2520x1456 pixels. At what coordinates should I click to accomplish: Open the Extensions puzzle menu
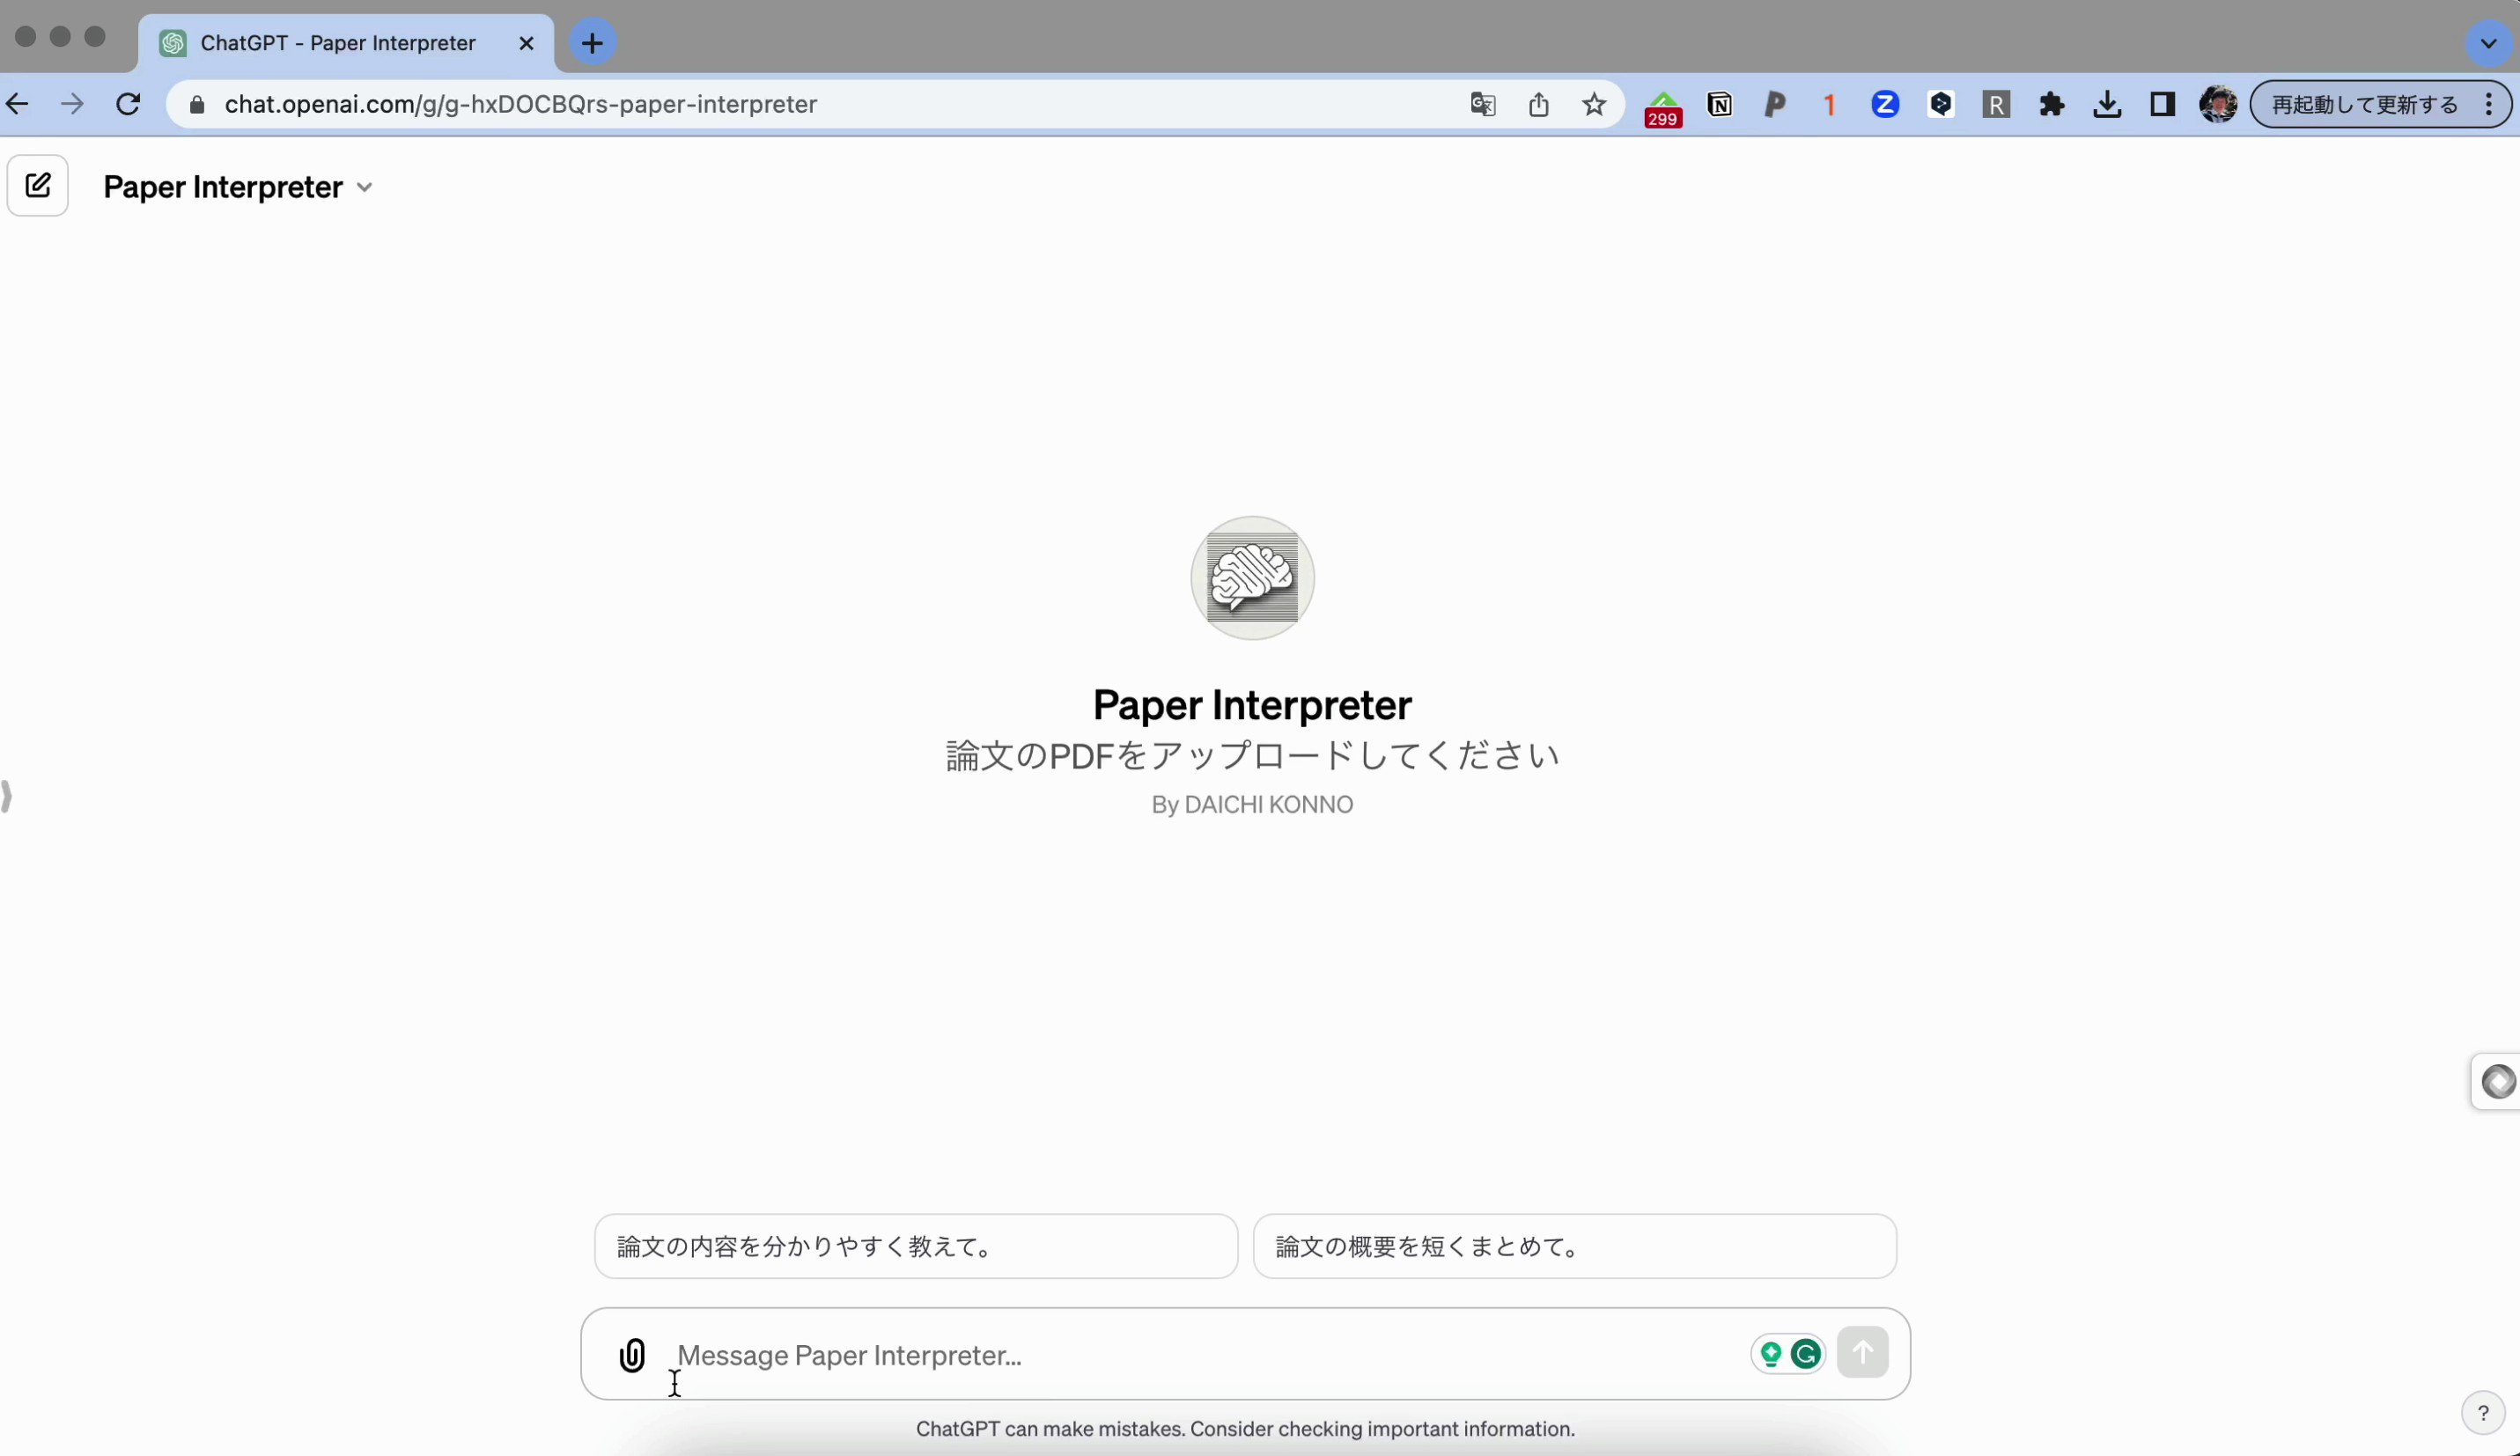point(2052,104)
